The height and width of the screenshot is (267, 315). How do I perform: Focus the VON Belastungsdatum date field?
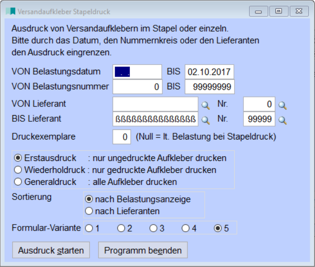point(137,72)
